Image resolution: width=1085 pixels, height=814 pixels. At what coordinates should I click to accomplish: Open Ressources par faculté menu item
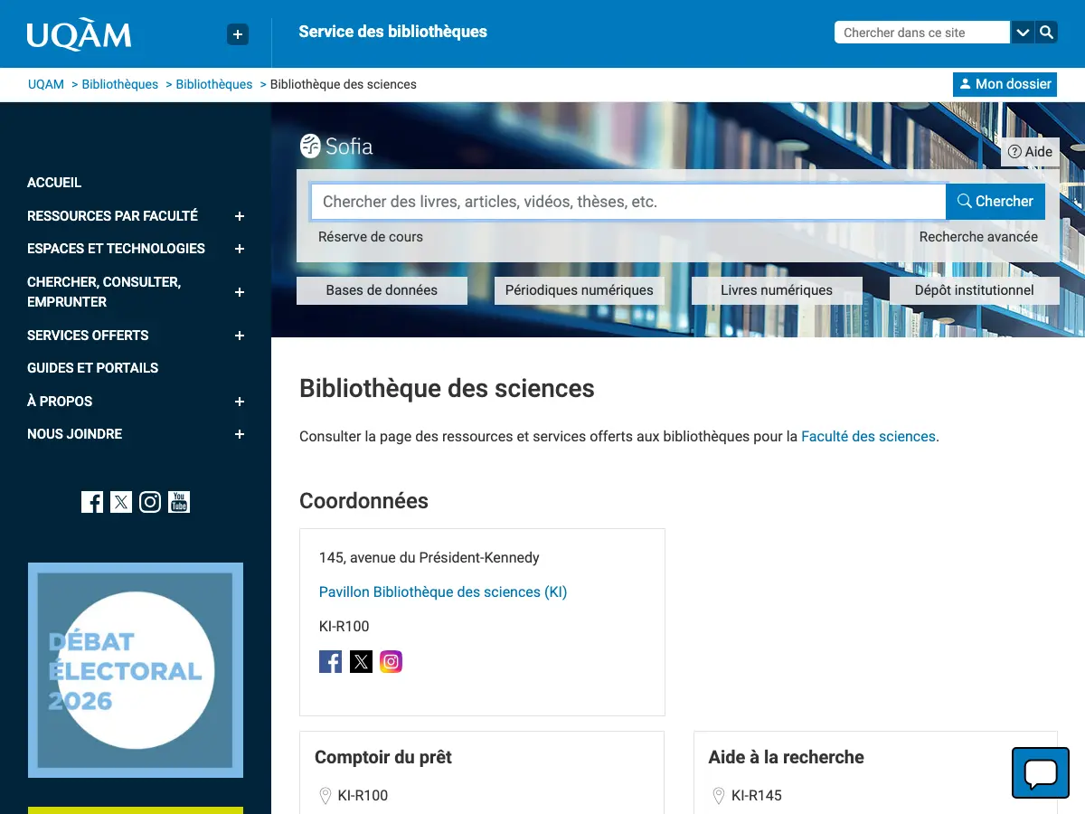click(x=112, y=216)
